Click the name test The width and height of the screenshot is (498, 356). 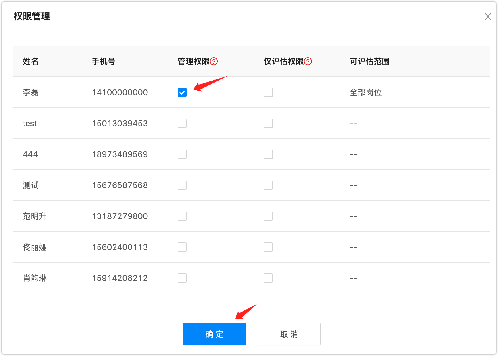pyautogui.click(x=30, y=123)
